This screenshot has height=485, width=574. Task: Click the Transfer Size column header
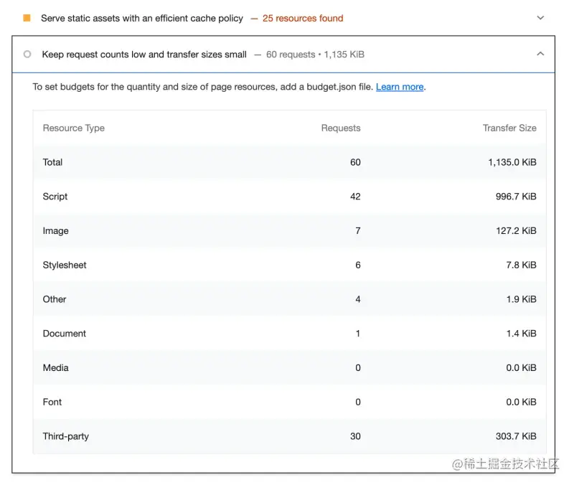point(509,128)
